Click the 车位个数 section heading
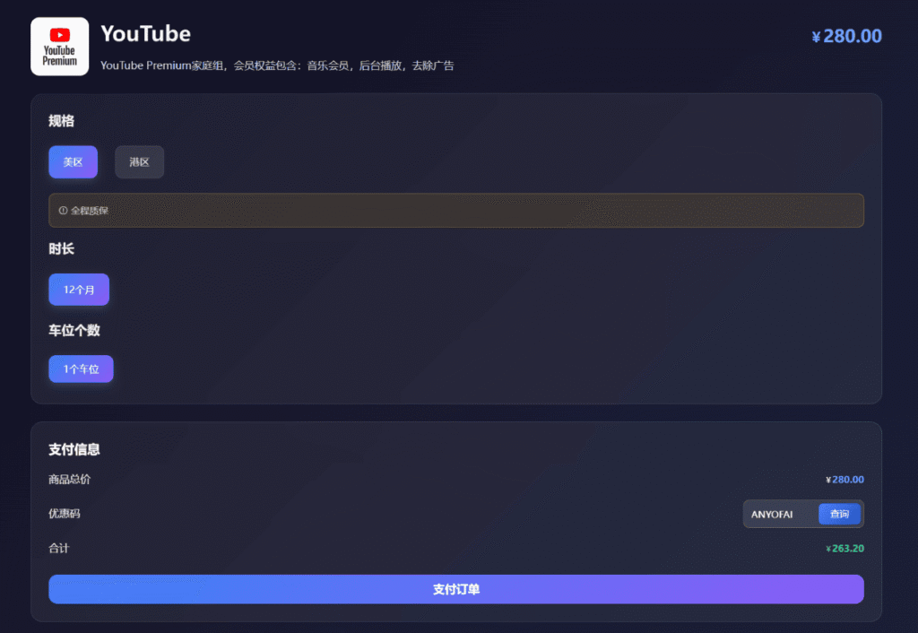The width and height of the screenshot is (918, 633). coord(74,330)
